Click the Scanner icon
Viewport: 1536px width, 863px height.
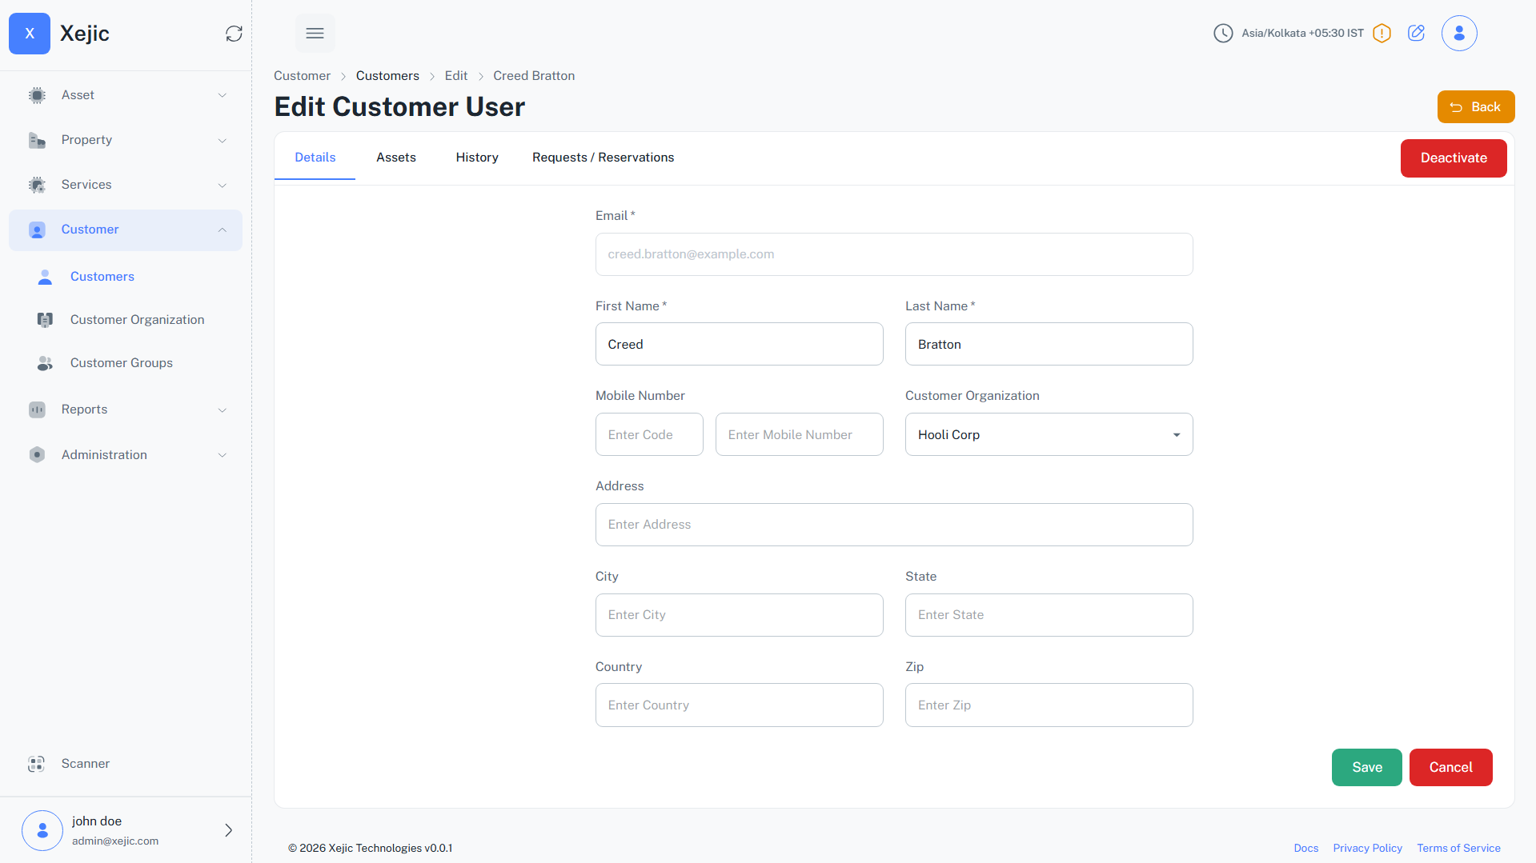tap(37, 764)
